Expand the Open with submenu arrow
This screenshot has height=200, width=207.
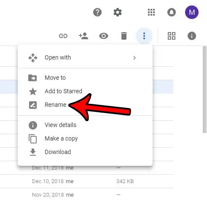click(134, 58)
